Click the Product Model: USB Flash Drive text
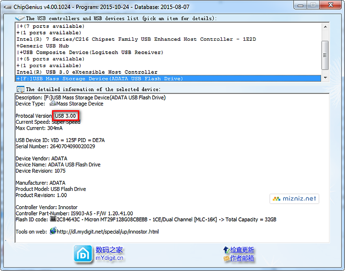The image size is (345, 271). click(x=51, y=189)
